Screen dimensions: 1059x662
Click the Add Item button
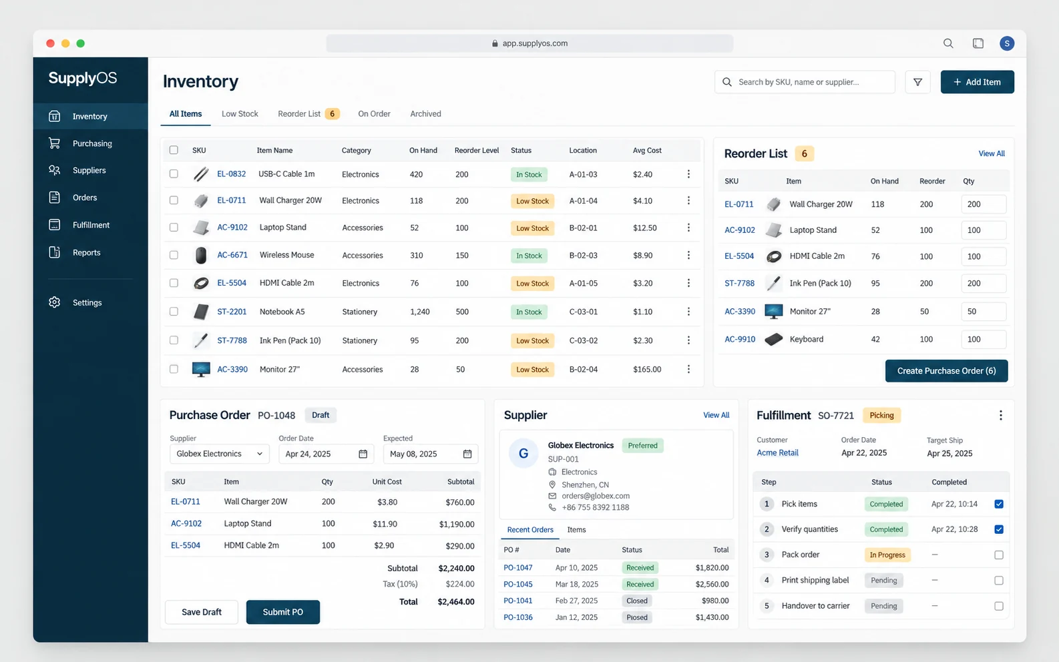click(x=977, y=82)
